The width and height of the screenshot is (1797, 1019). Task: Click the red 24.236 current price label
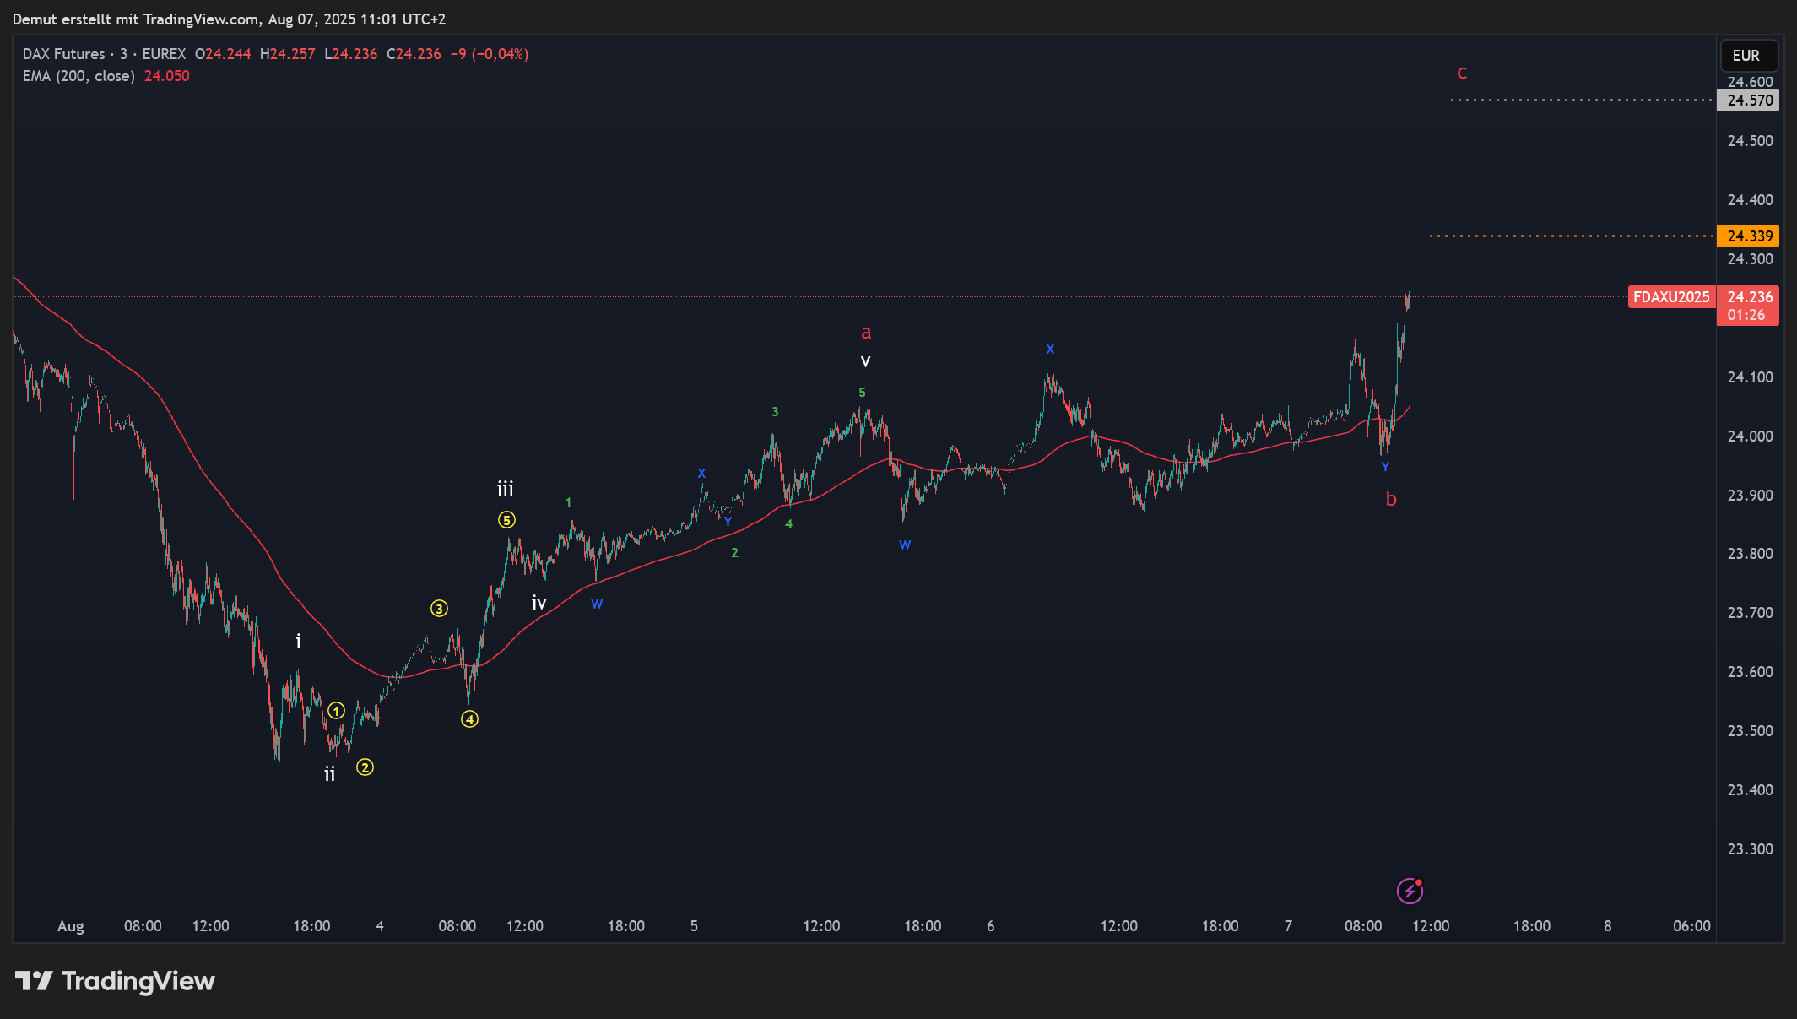[1749, 297]
